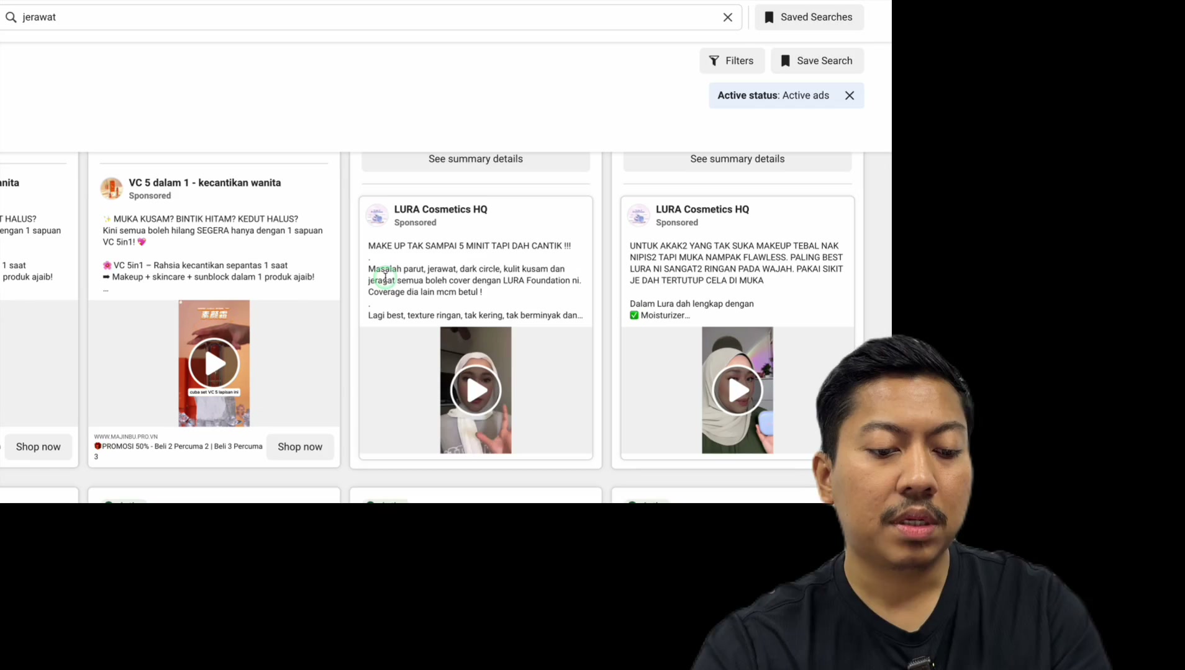The width and height of the screenshot is (1185, 670).
Task: Click the partially visible leftmost Shop now button
Action: [38, 447]
